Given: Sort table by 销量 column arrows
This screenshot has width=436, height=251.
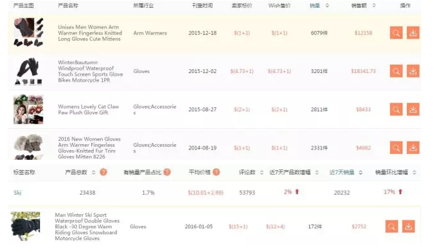Looking at the screenshot, I should (327, 5).
